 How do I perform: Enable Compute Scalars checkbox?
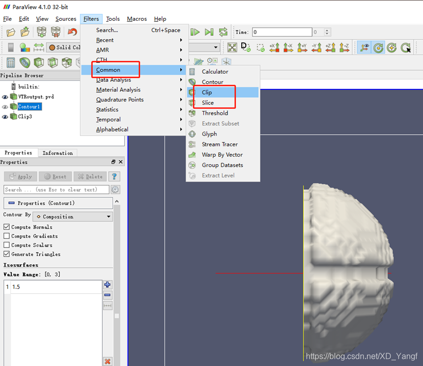[x=7, y=245]
